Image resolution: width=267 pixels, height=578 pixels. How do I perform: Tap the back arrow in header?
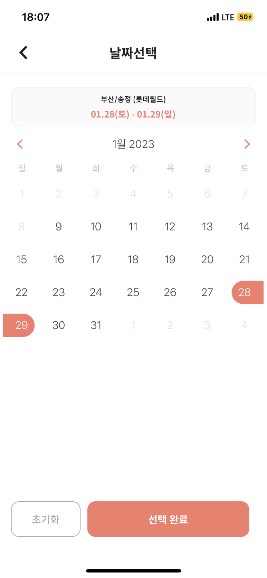click(23, 53)
